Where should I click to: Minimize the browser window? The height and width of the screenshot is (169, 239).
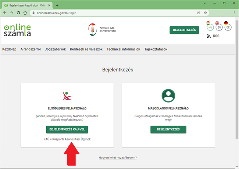click(215, 3)
